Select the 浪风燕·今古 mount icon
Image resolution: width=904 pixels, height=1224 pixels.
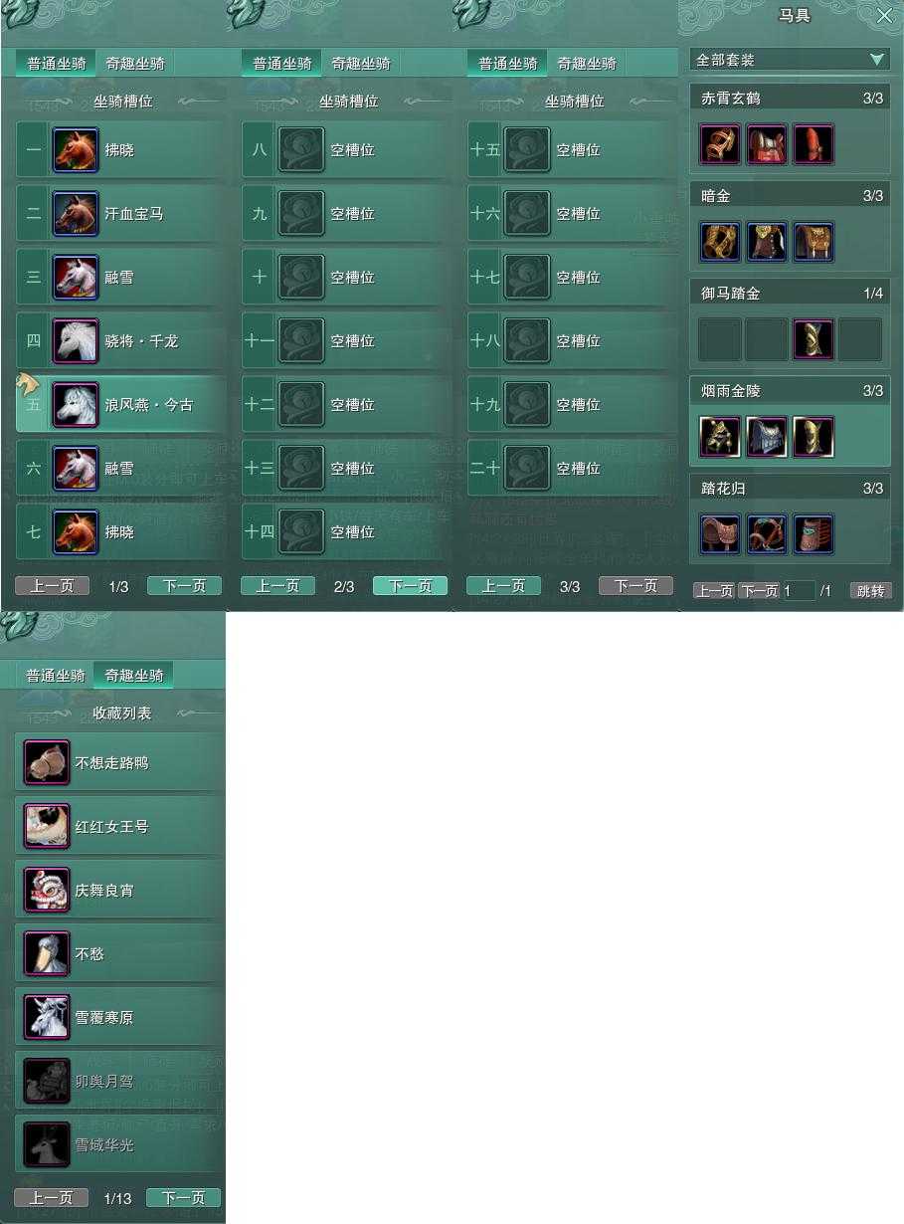click(x=76, y=405)
